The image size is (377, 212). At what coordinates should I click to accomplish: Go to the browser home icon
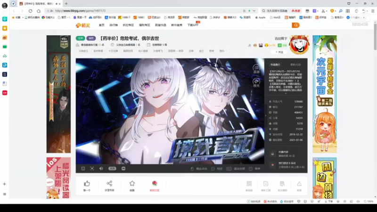[x=39, y=11]
